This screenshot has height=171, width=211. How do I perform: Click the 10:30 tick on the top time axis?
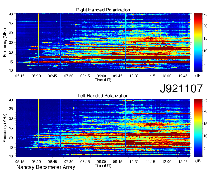click(x=134, y=76)
